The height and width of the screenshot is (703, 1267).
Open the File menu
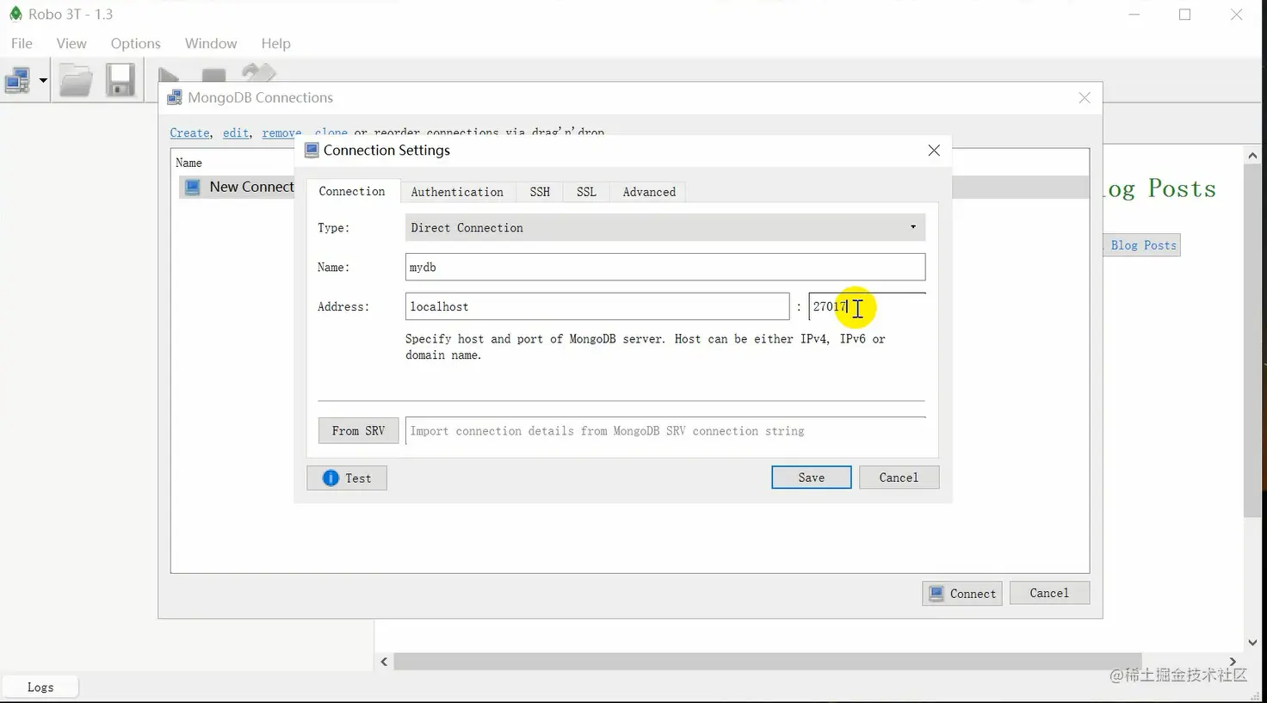pyautogui.click(x=22, y=43)
